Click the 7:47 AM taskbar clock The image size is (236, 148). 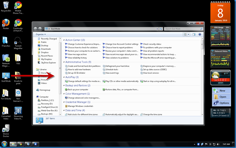point(226,144)
